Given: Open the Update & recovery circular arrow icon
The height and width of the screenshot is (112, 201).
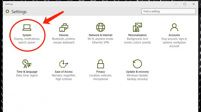Looking at the screenshot, I should [137, 64].
